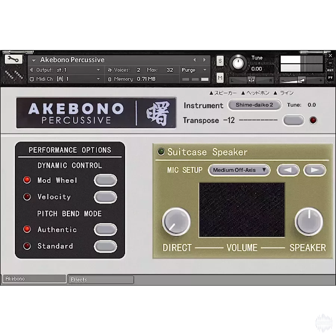Viewport: 336px width, 336px height.
Task: Select Authentic pitch bend mode button
Action: pos(105,230)
